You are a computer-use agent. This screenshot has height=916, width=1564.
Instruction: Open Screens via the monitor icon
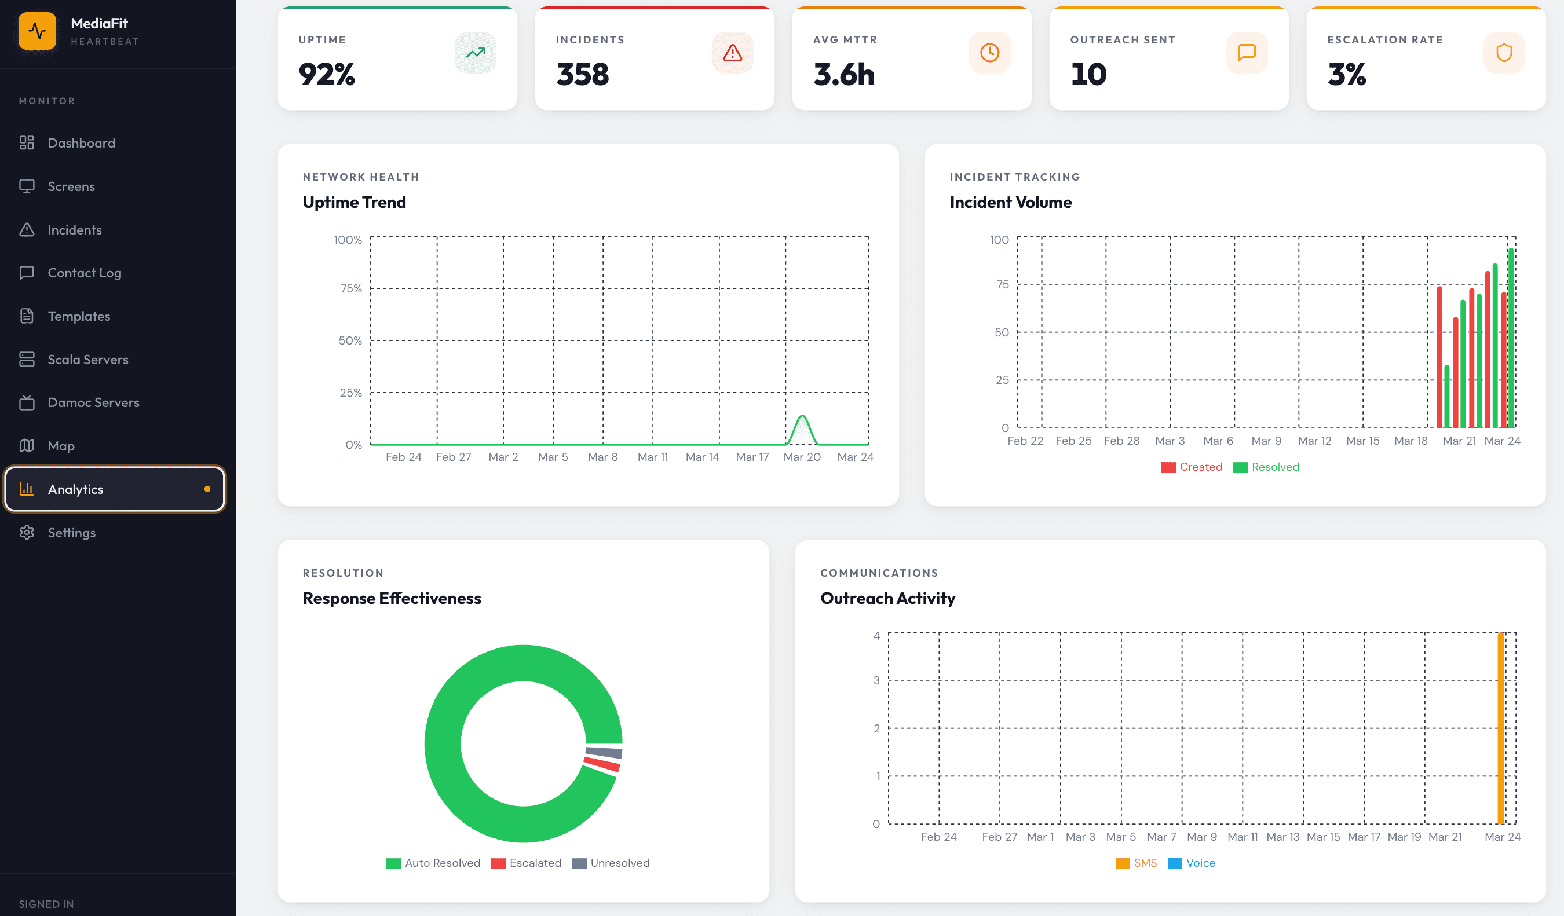pyautogui.click(x=27, y=186)
